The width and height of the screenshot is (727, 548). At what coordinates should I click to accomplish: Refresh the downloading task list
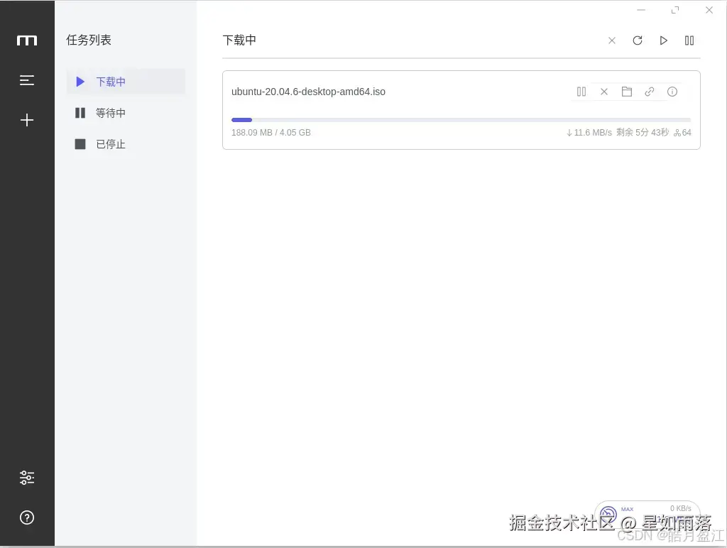pyautogui.click(x=638, y=40)
